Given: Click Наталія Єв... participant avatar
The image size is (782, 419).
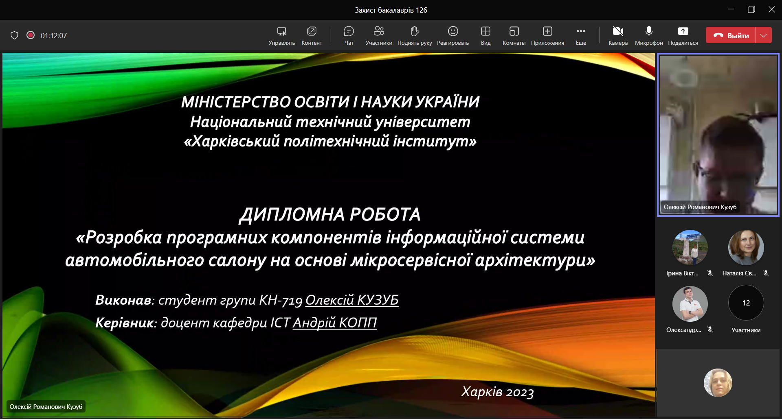Looking at the screenshot, I should pyautogui.click(x=746, y=248).
